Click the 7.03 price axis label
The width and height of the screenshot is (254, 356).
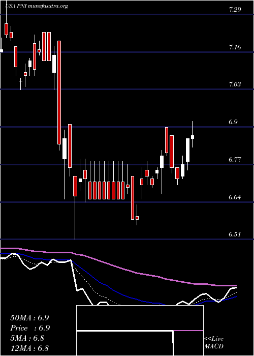(235, 84)
